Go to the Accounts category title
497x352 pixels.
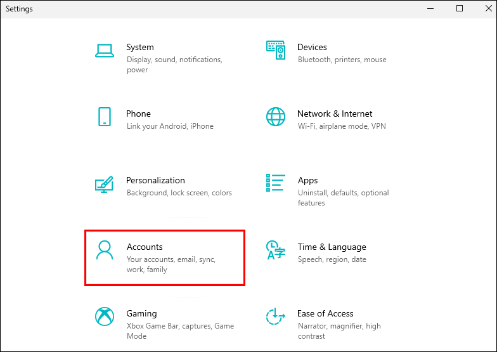(145, 247)
